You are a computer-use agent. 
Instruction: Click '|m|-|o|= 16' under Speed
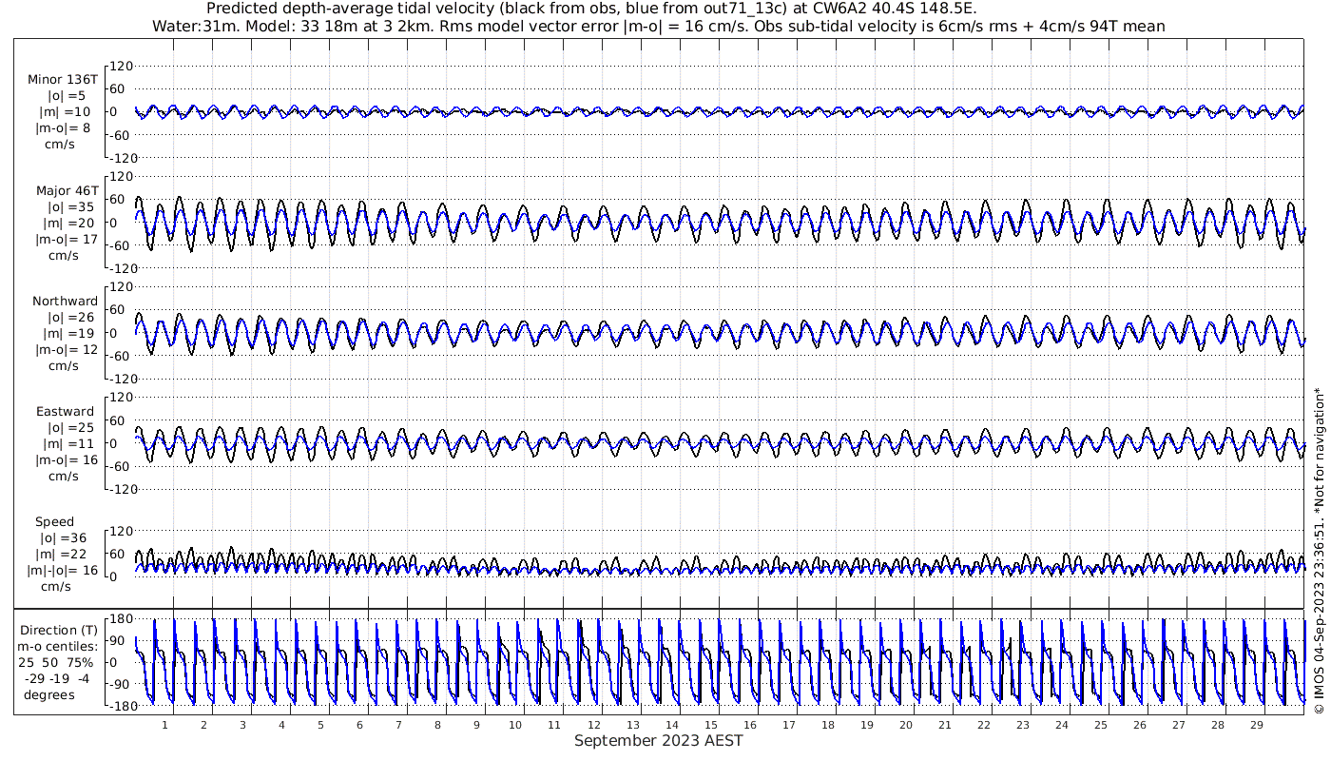coord(63,571)
